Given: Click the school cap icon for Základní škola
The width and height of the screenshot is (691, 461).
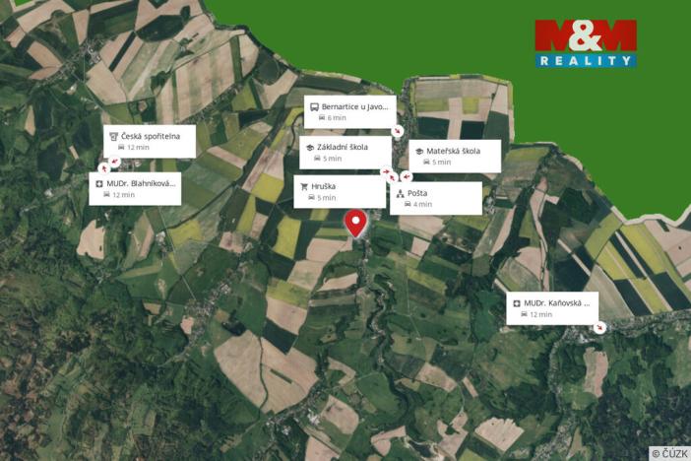Looking at the screenshot, I should click(310, 148).
